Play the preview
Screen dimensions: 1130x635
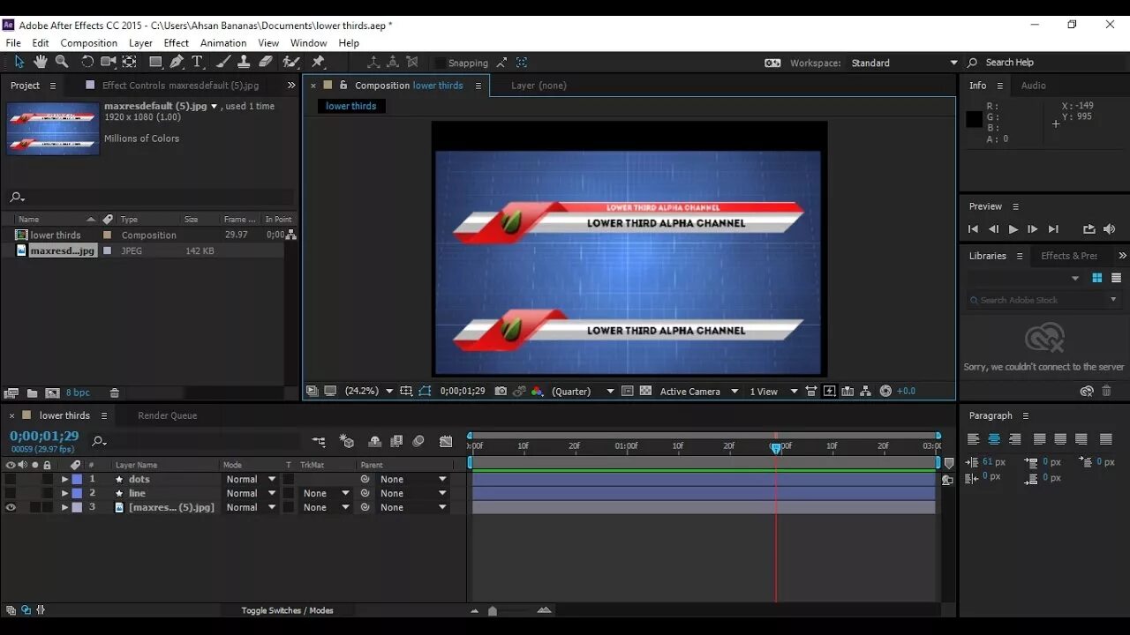(x=1013, y=229)
